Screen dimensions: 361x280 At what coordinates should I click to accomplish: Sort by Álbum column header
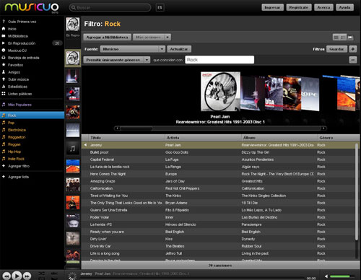coord(279,138)
